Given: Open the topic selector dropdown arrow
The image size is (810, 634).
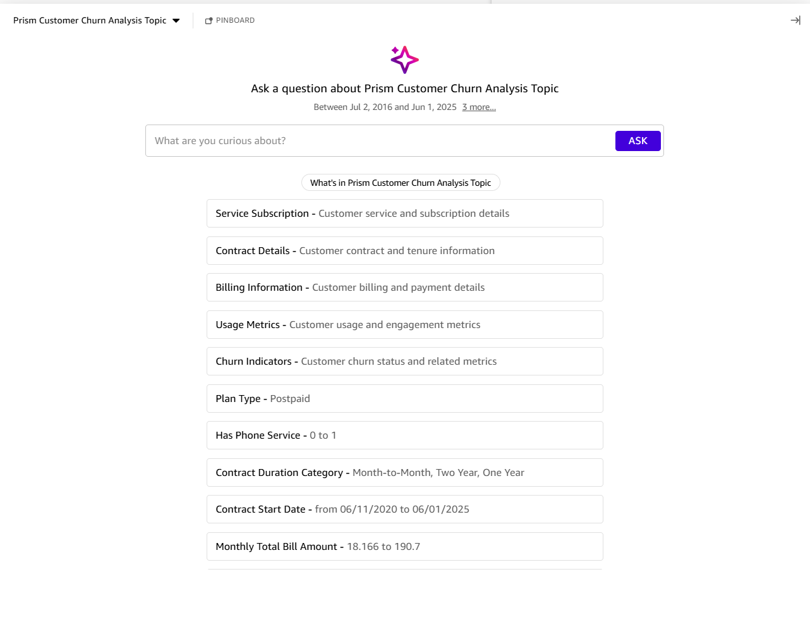Looking at the screenshot, I should pyautogui.click(x=175, y=20).
